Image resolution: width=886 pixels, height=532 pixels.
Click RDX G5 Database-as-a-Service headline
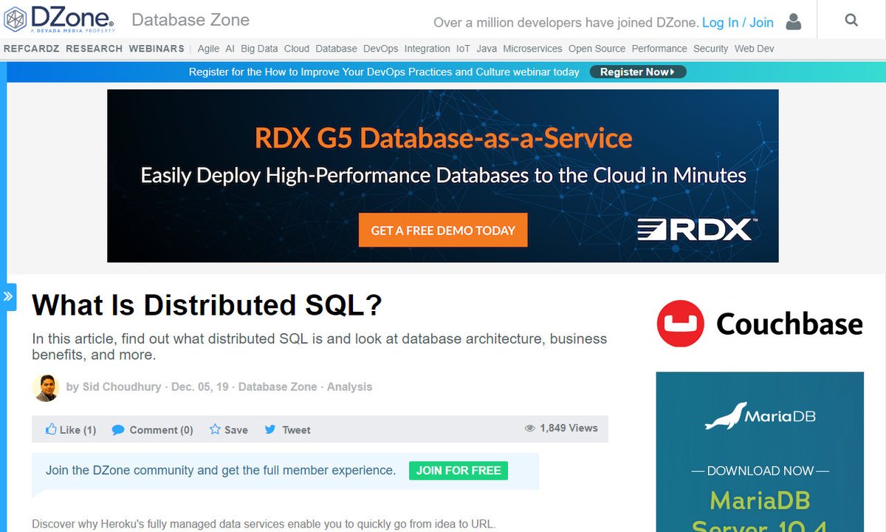[444, 138]
